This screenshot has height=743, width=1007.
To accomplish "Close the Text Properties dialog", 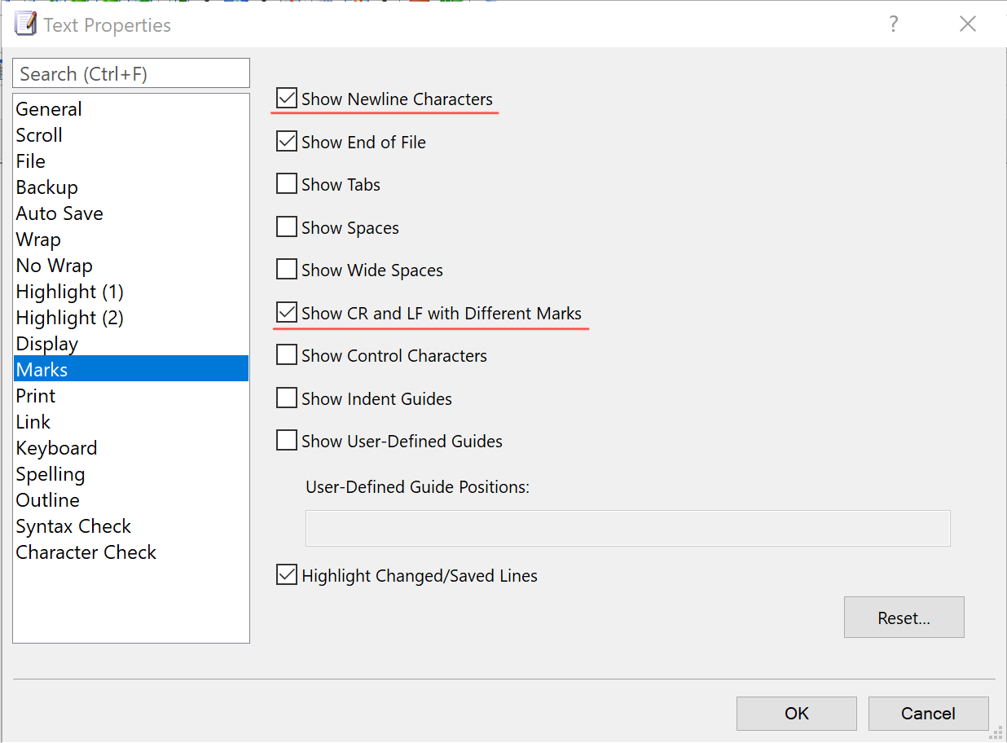I will click(x=968, y=24).
